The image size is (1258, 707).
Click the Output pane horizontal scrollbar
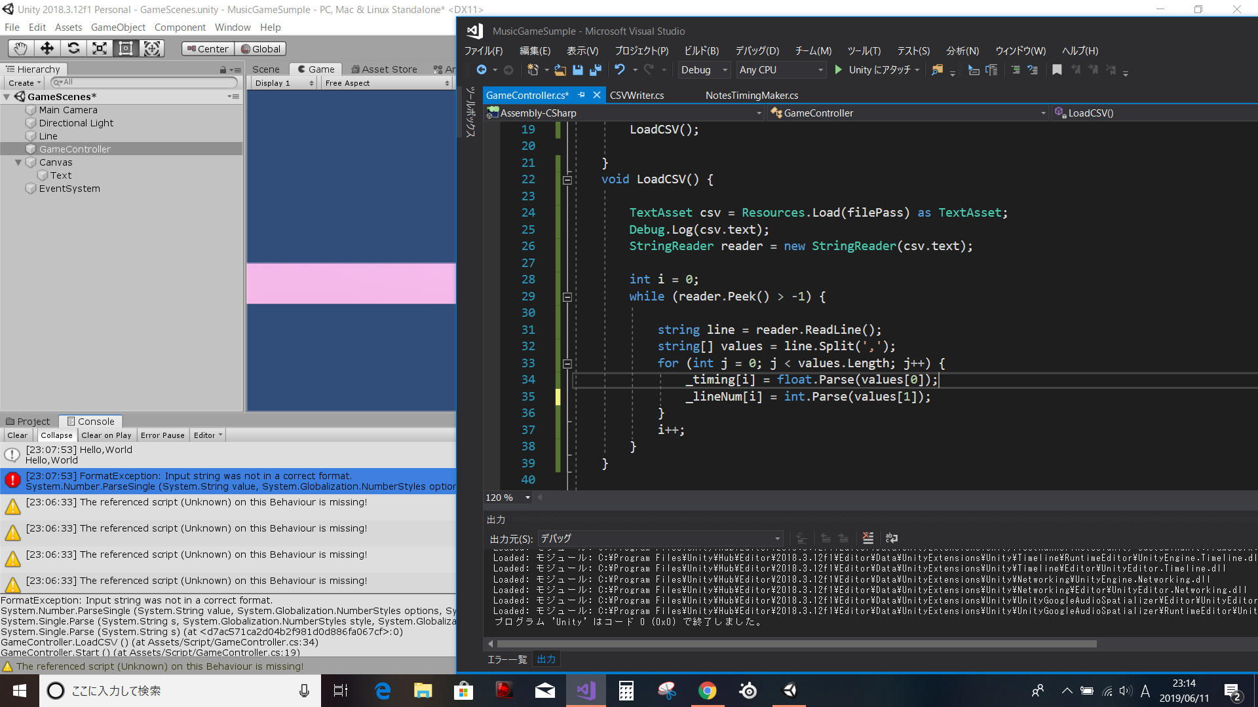796,644
